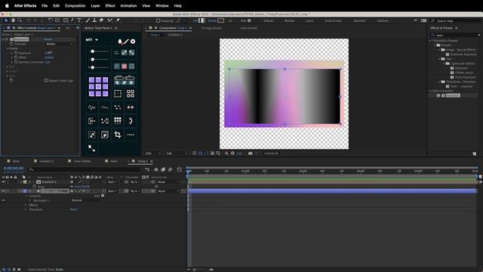Open the Layer menu
The height and width of the screenshot is (272, 483).
(x=95, y=6)
